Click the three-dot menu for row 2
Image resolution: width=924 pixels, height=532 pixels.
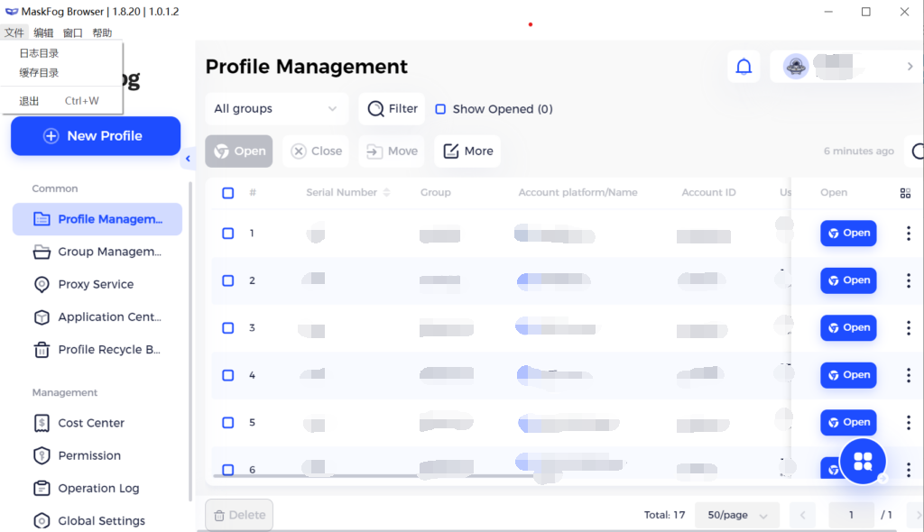[x=908, y=280]
